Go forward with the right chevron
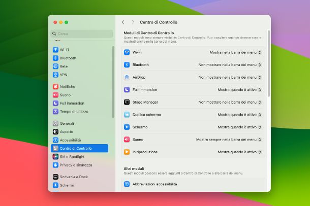The height and width of the screenshot is (206, 310). pyautogui.click(x=133, y=22)
